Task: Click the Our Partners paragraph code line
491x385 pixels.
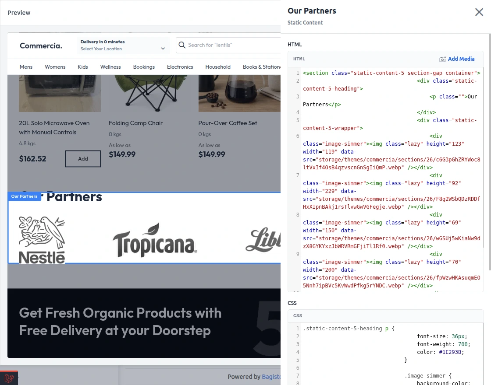Action: point(390,100)
